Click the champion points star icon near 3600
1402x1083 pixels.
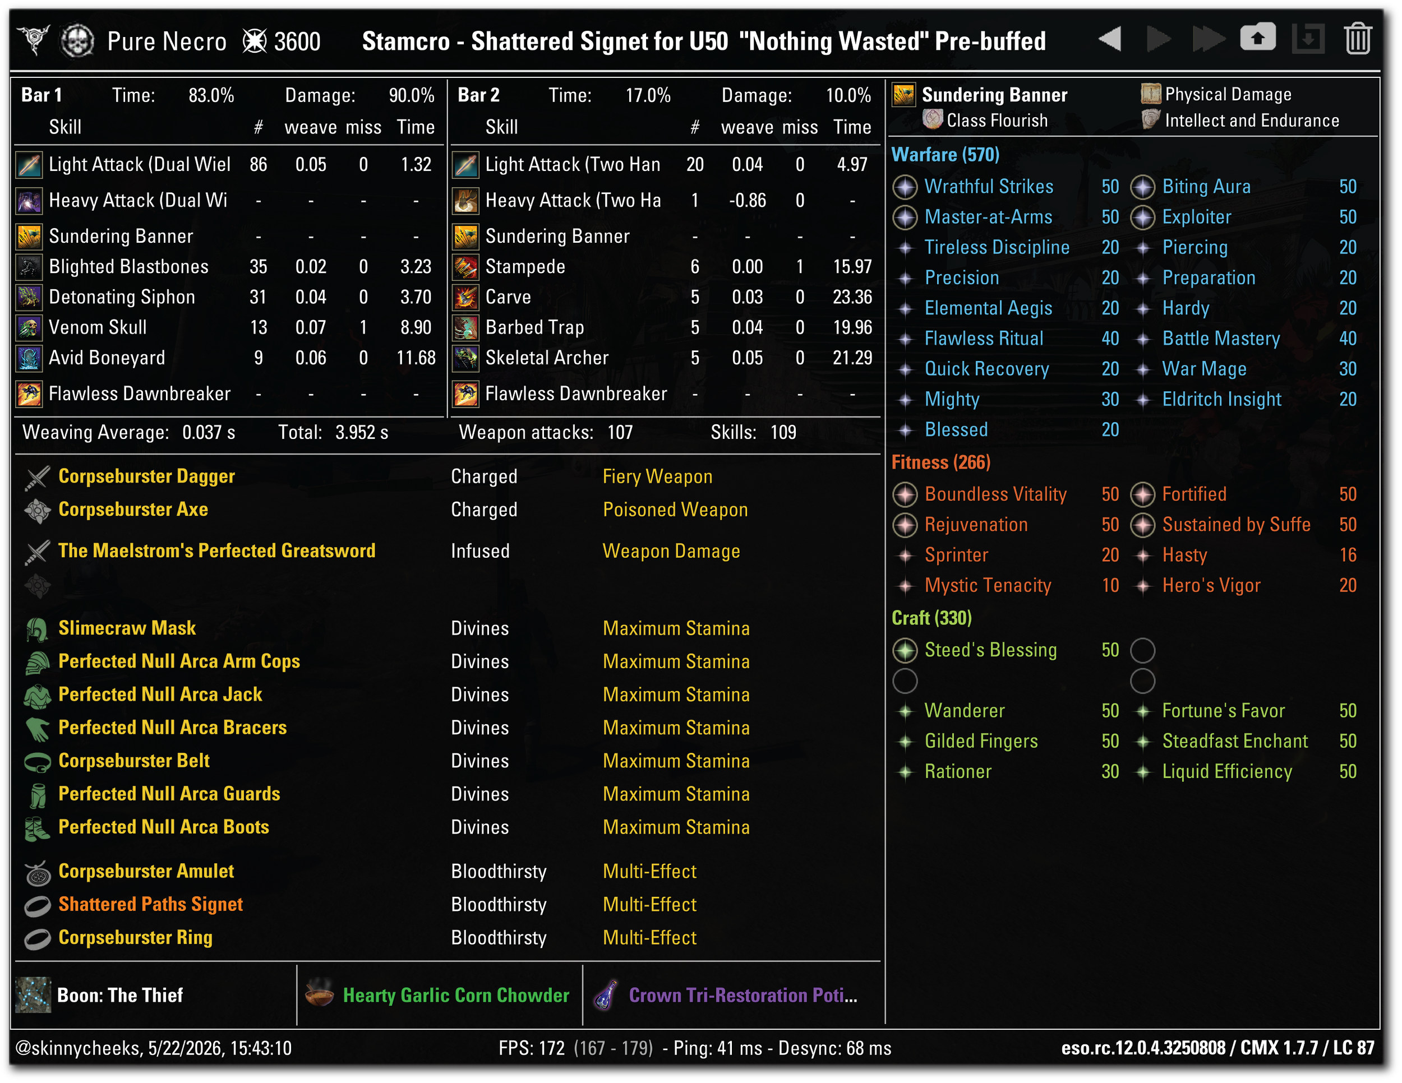pyautogui.click(x=254, y=41)
